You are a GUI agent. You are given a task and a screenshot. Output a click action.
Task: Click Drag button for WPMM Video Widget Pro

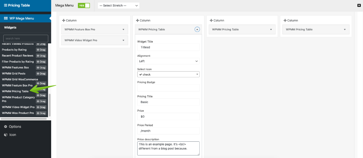click(x=41, y=107)
